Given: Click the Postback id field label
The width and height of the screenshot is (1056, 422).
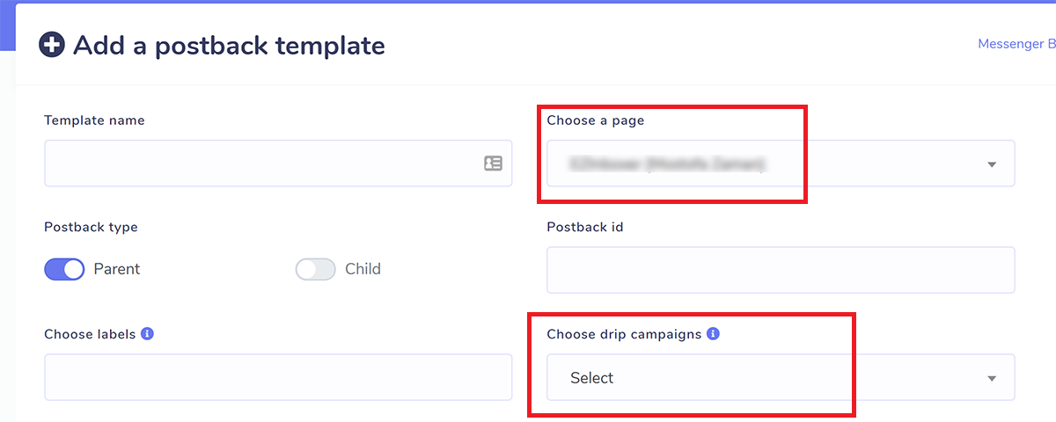Looking at the screenshot, I should click(584, 227).
